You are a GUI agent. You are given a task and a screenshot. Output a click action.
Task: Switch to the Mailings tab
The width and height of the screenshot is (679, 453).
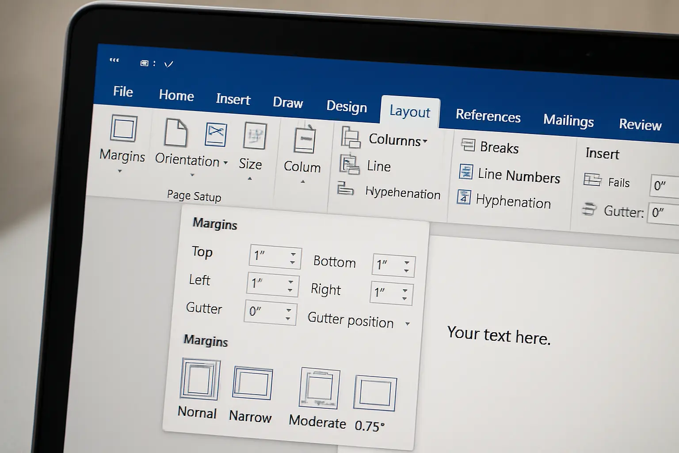click(x=568, y=120)
